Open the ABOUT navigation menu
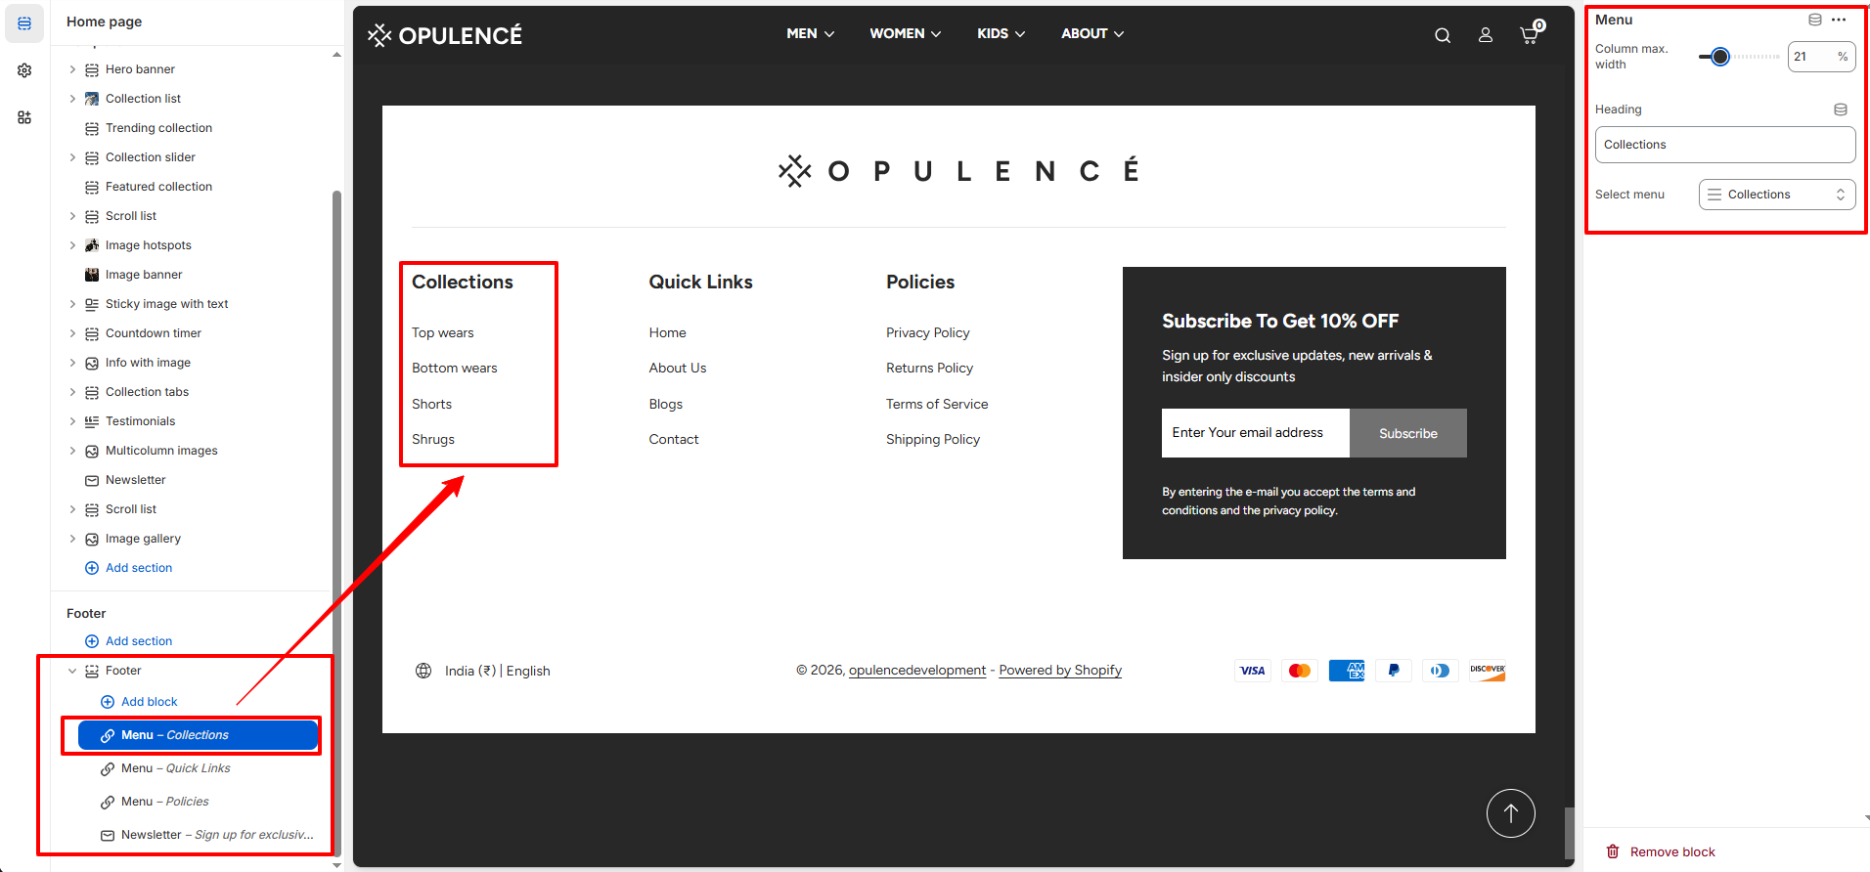This screenshot has height=872, width=1870. pyautogui.click(x=1092, y=33)
